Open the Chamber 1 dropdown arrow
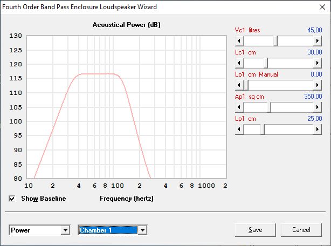331x246 pixels. 142,230
